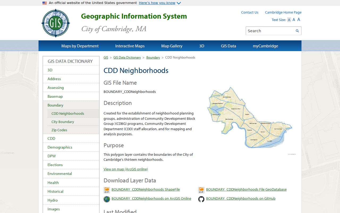Open BOUNDARY_CDDNeighborhoods on GitHub
Image resolution: width=340 pixels, height=213 pixels.
pos(241,199)
